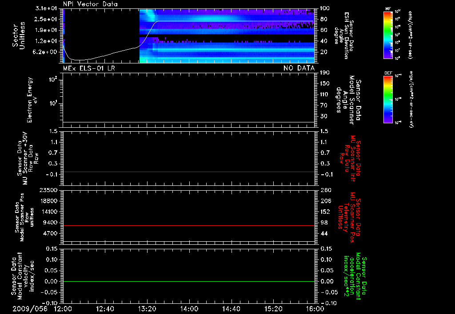The width and height of the screenshot is (455, 314).
Task: Click the "2.5e+01" sector tick value
Action: pos(46,19)
